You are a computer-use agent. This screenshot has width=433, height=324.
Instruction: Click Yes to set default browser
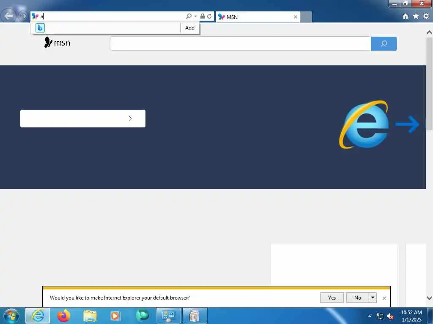coord(332,298)
